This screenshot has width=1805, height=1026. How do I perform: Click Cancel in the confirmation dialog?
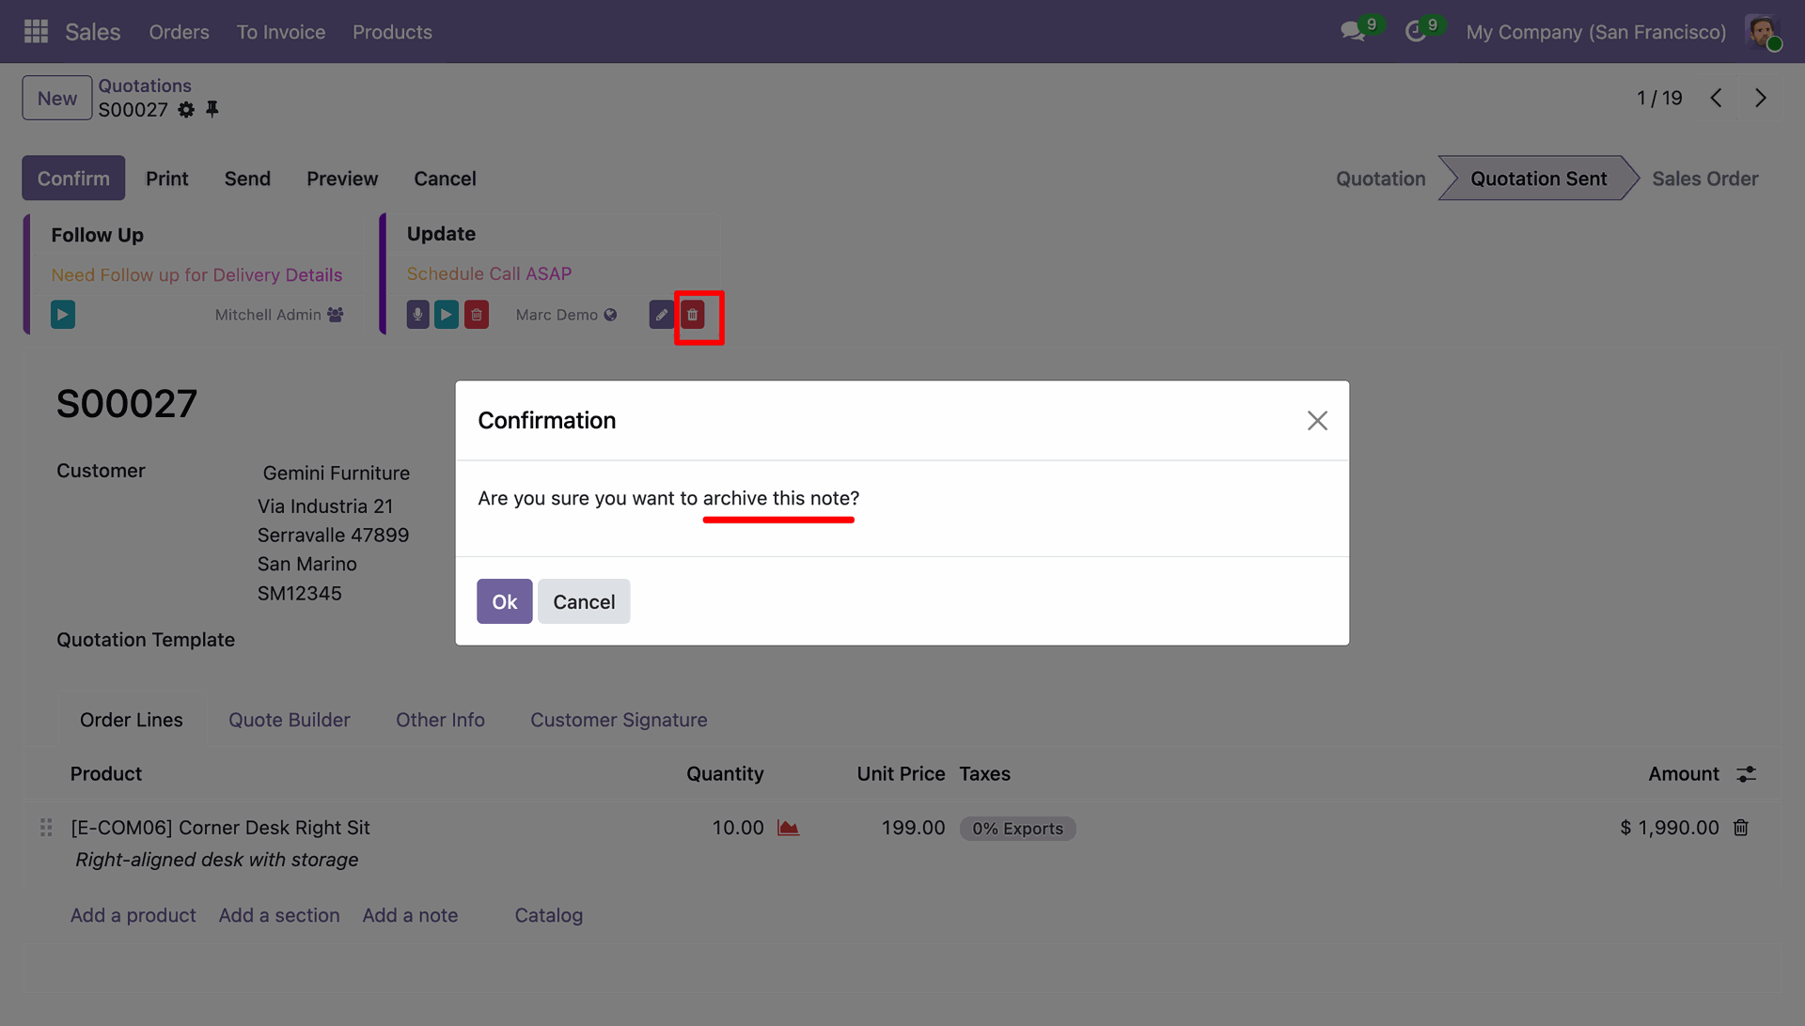click(584, 601)
